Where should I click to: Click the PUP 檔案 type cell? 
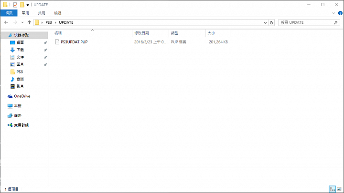178,42
